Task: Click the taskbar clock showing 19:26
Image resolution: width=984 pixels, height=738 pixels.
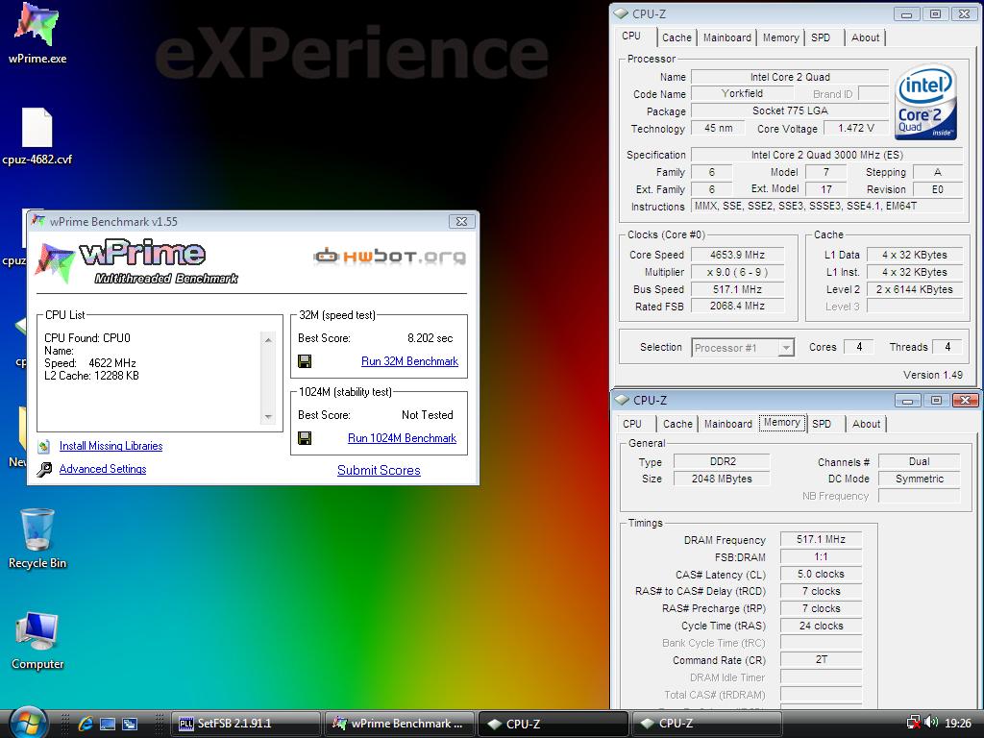Action: (958, 723)
